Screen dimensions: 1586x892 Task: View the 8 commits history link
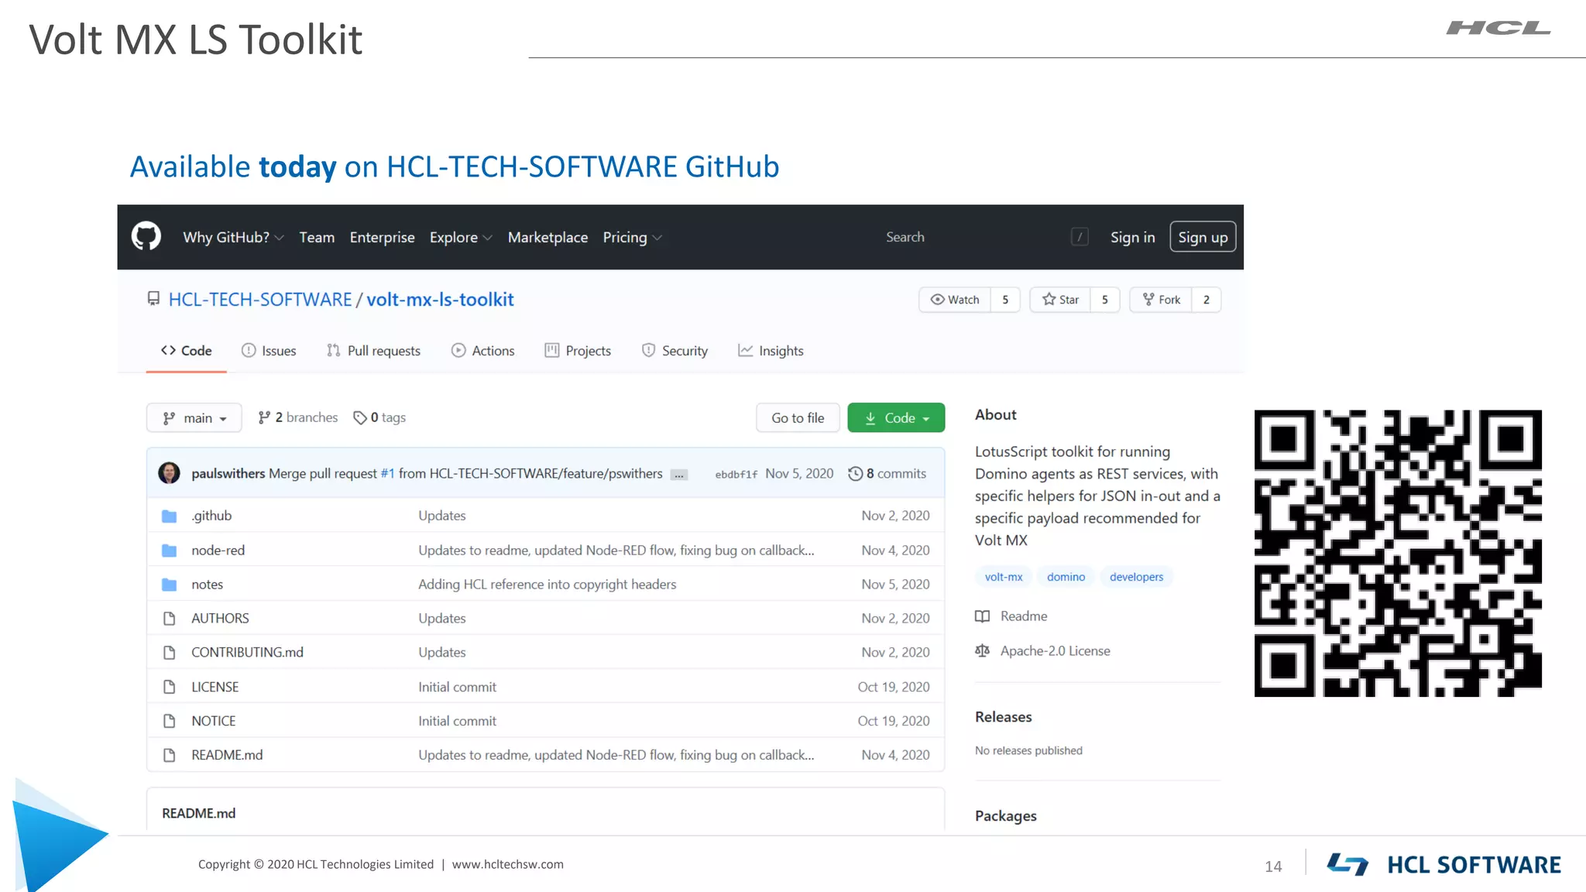pos(887,474)
